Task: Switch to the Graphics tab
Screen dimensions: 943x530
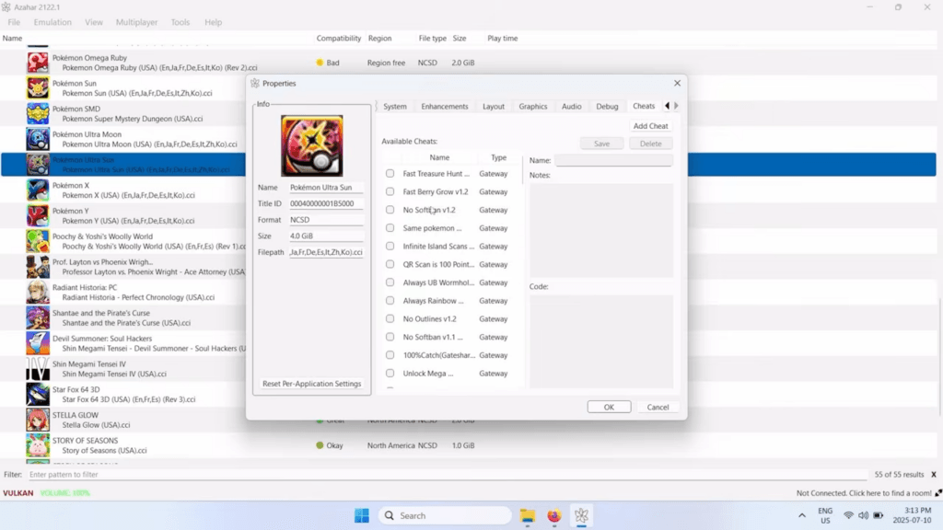Action: (x=533, y=107)
